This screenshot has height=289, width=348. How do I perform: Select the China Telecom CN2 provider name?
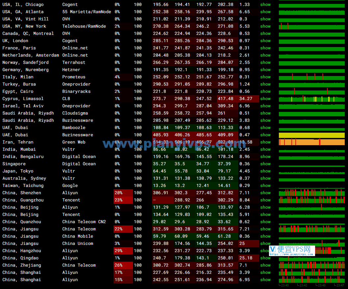click(84, 222)
